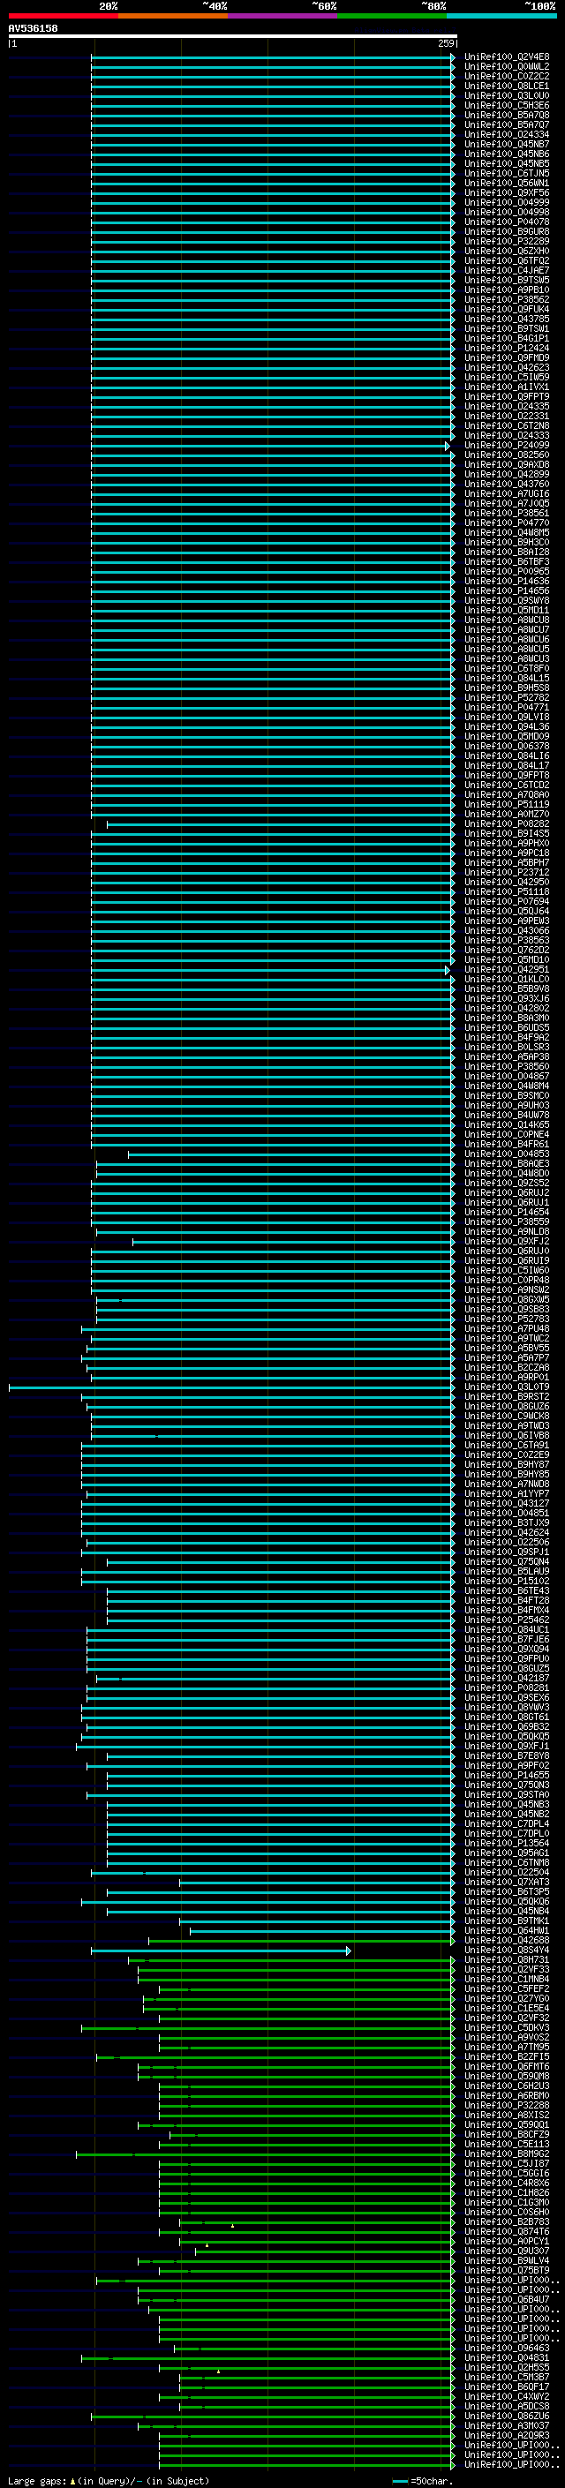Select the UniRef100_Q6RUJ2 label
The width and height of the screenshot is (565, 2488).
coord(507,1193)
